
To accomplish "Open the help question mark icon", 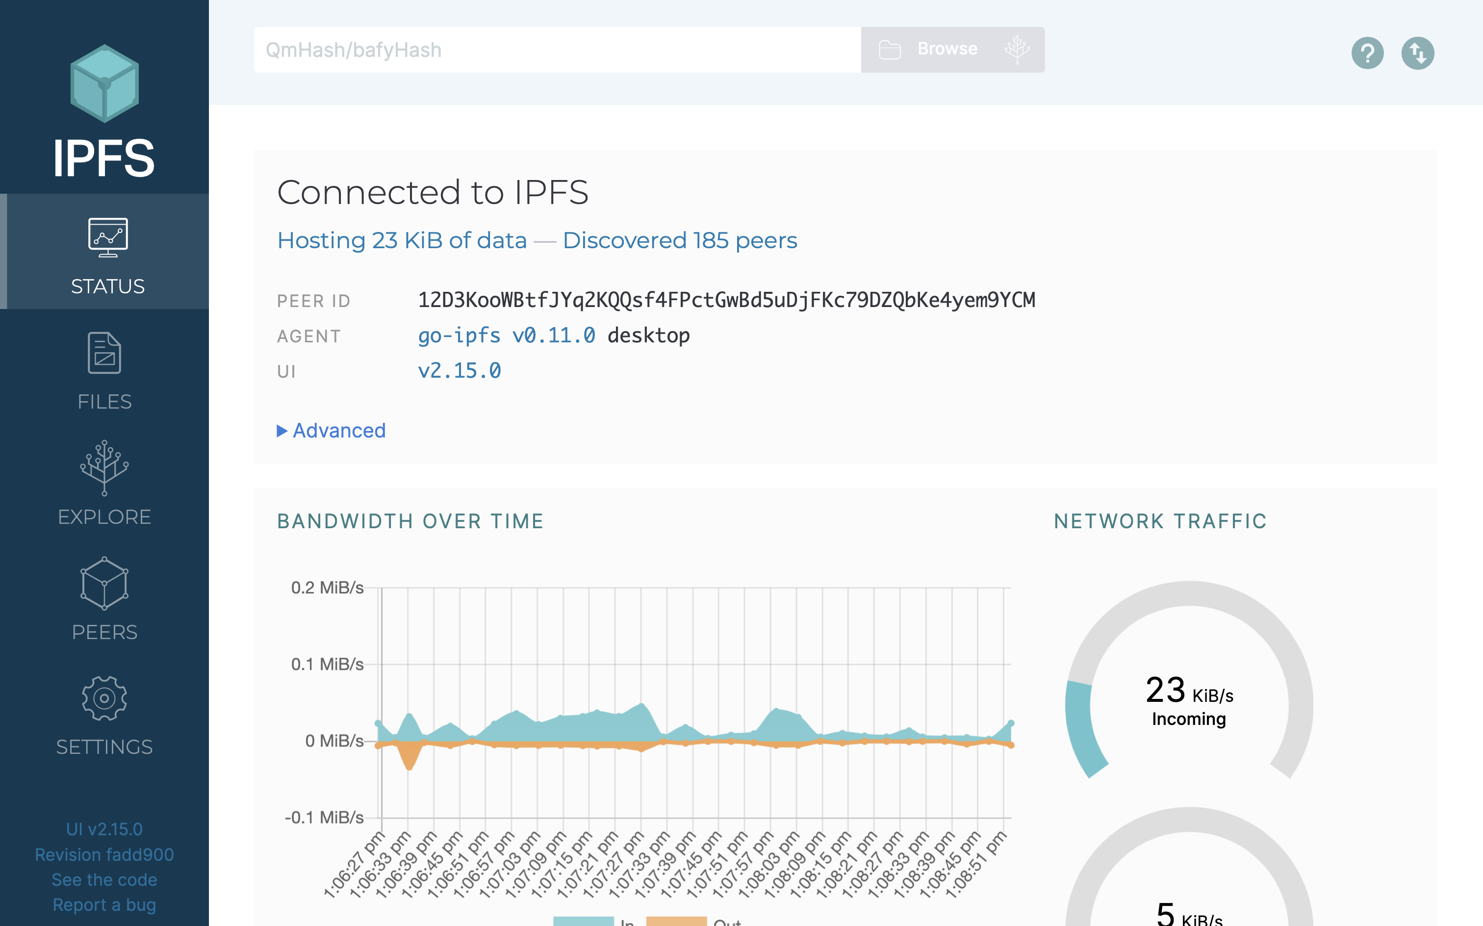I will (1367, 53).
